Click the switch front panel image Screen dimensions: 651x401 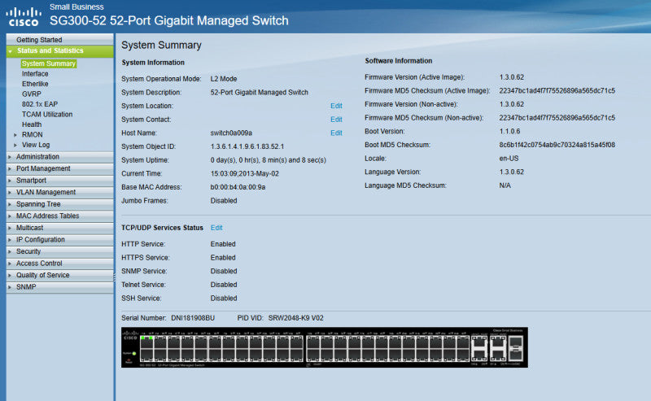tap(324, 347)
